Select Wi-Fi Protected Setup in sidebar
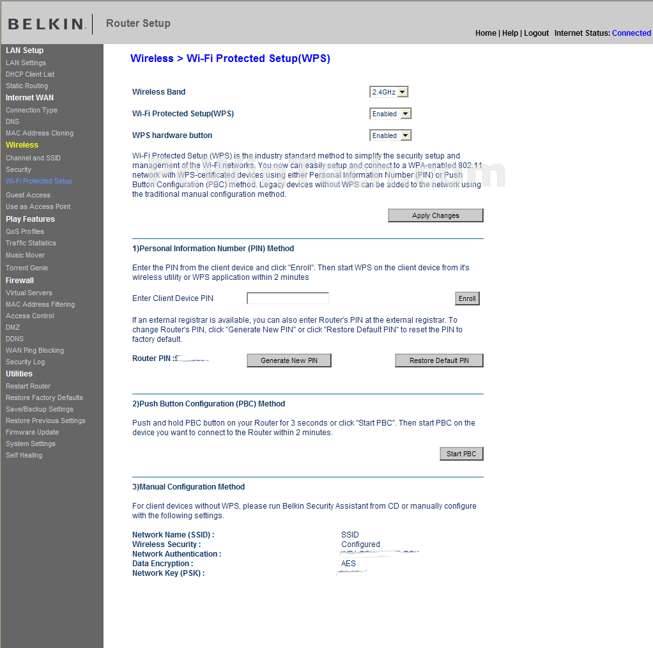This screenshot has width=653, height=648. (x=39, y=181)
